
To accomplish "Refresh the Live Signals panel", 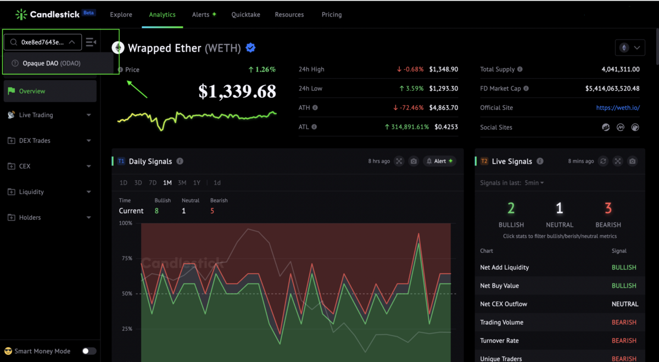I will coord(603,161).
